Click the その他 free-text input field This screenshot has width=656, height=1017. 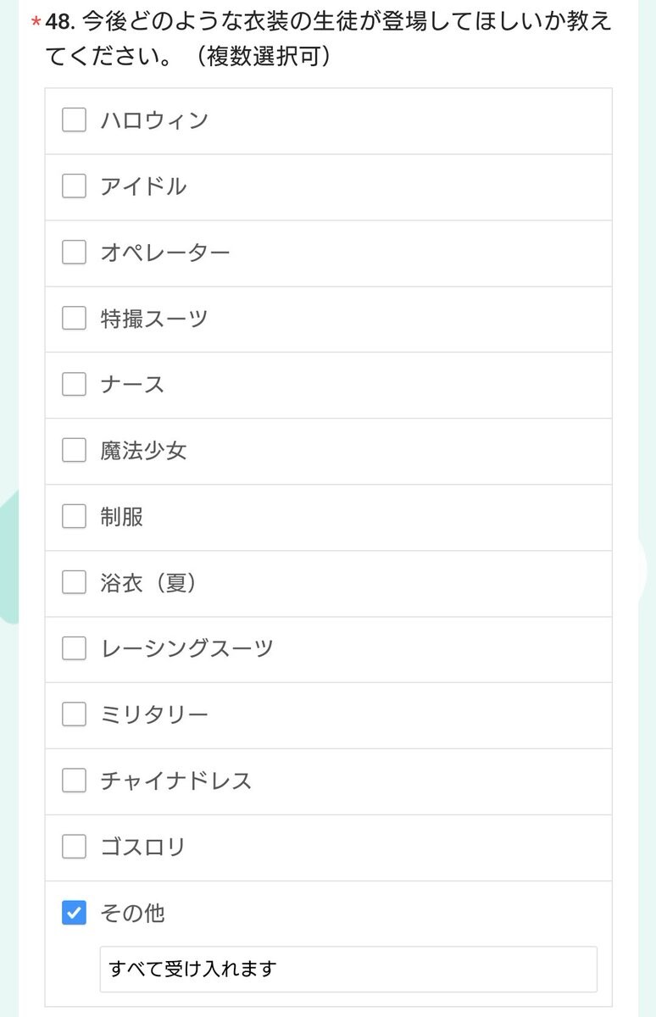[347, 969]
